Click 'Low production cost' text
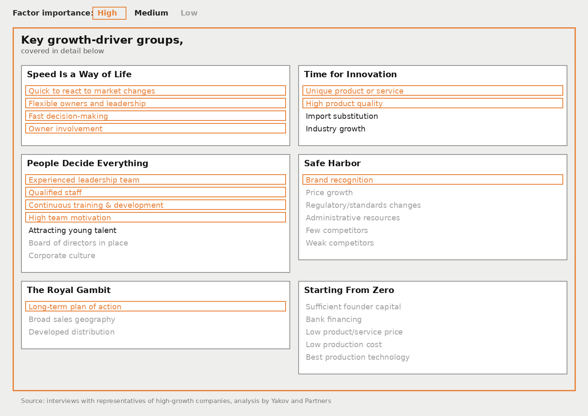Image resolution: width=588 pixels, height=416 pixels. pyautogui.click(x=344, y=345)
